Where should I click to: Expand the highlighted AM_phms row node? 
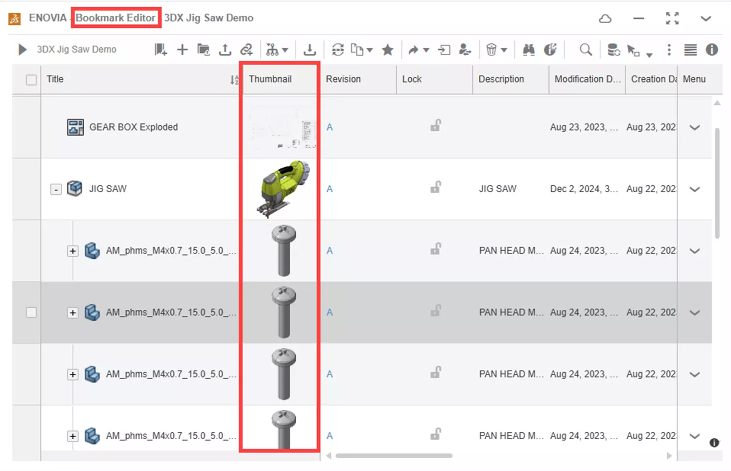pyautogui.click(x=72, y=313)
